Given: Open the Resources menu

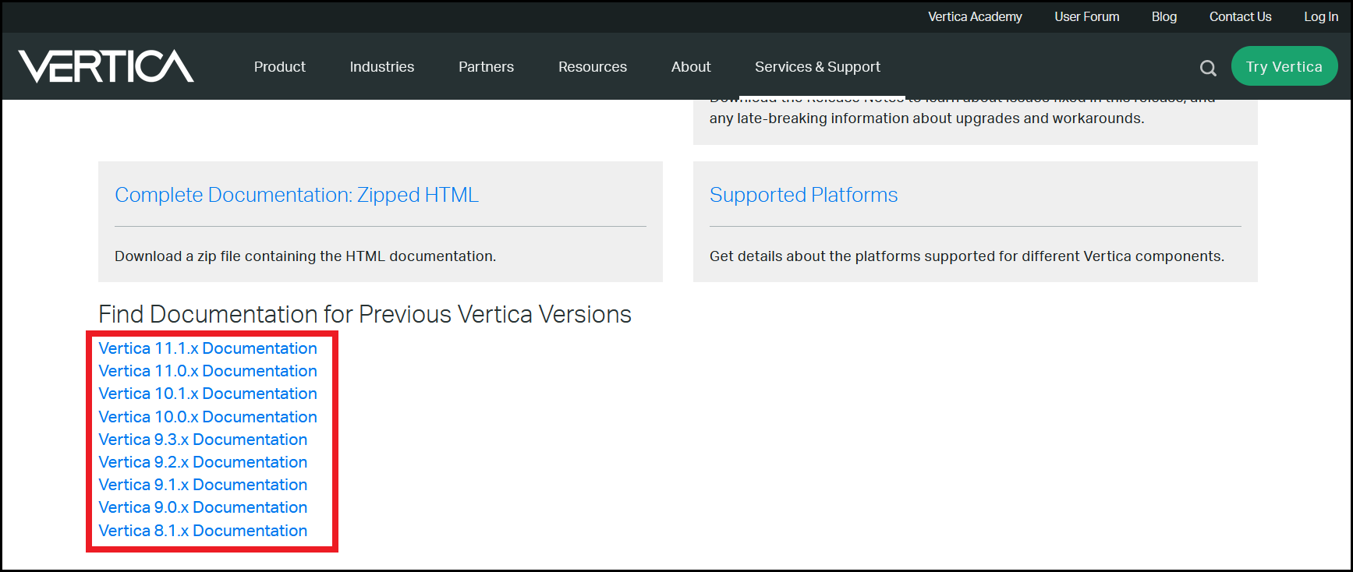Looking at the screenshot, I should (593, 67).
